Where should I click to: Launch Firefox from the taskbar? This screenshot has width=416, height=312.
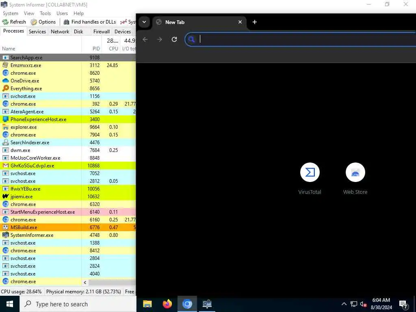point(167,304)
